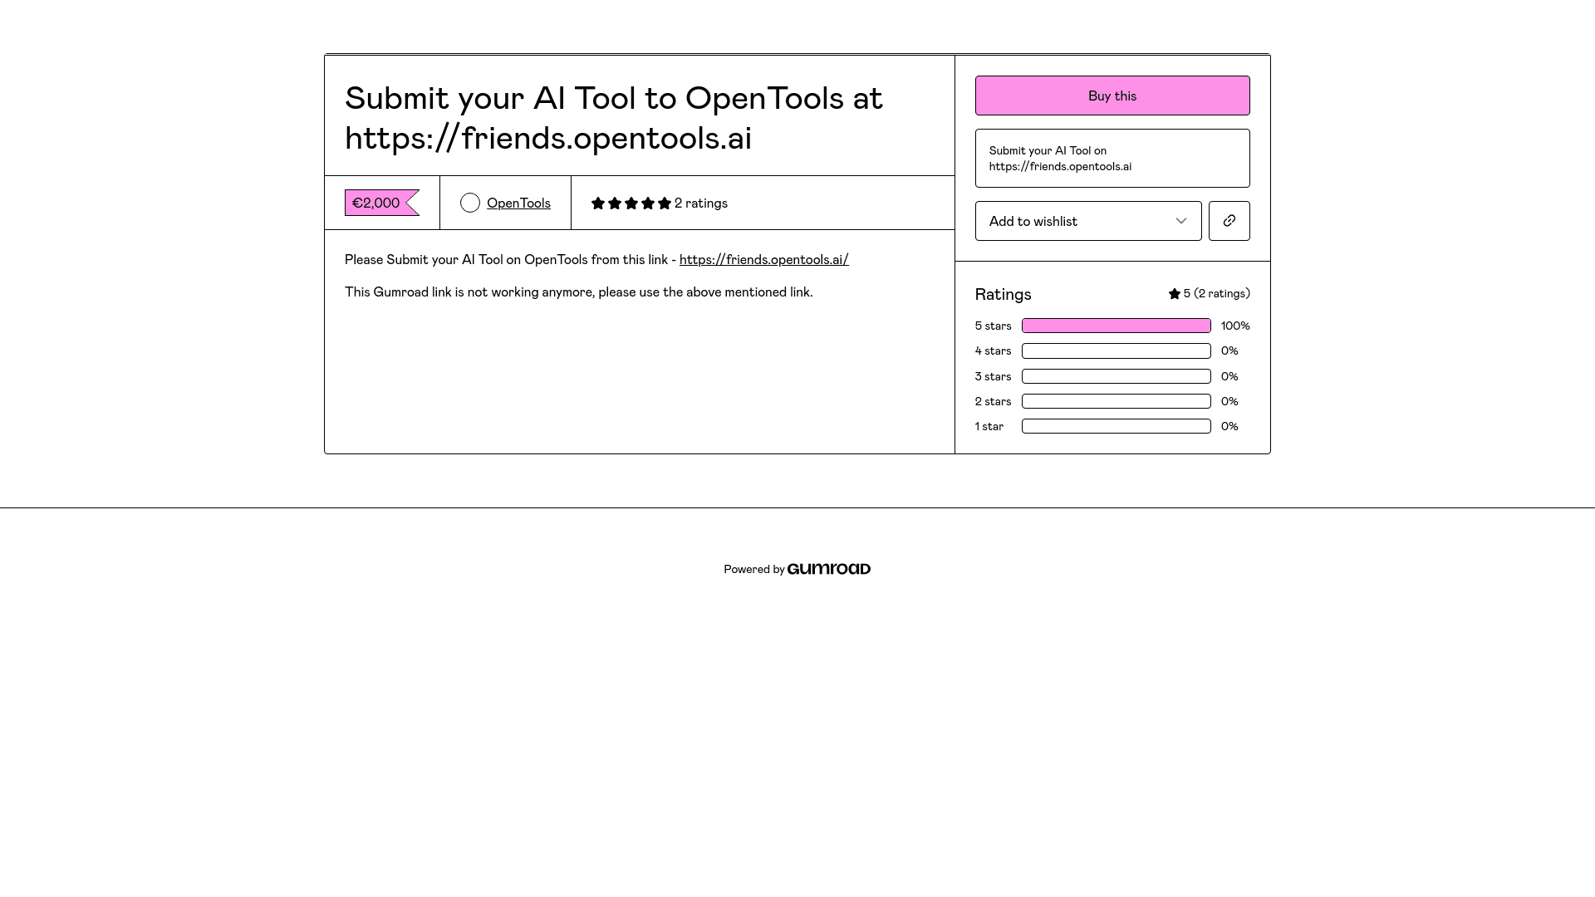Click the Gumroad logo in footer
This screenshot has width=1595, height=897.
pos(828,569)
